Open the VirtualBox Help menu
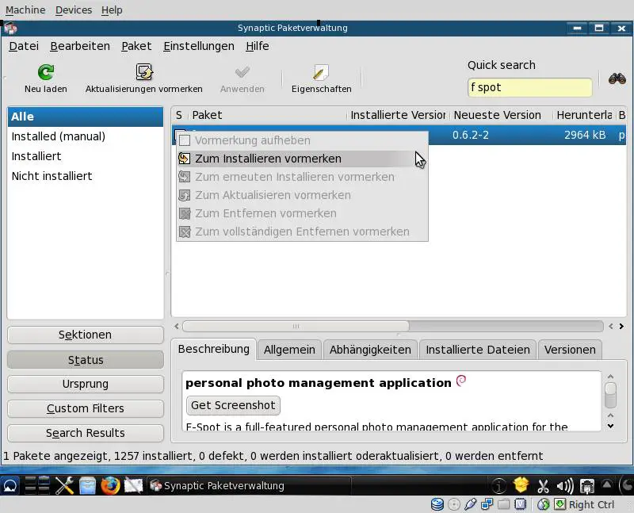Image resolution: width=634 pixels, height=513 pixels. coord(112,10)
